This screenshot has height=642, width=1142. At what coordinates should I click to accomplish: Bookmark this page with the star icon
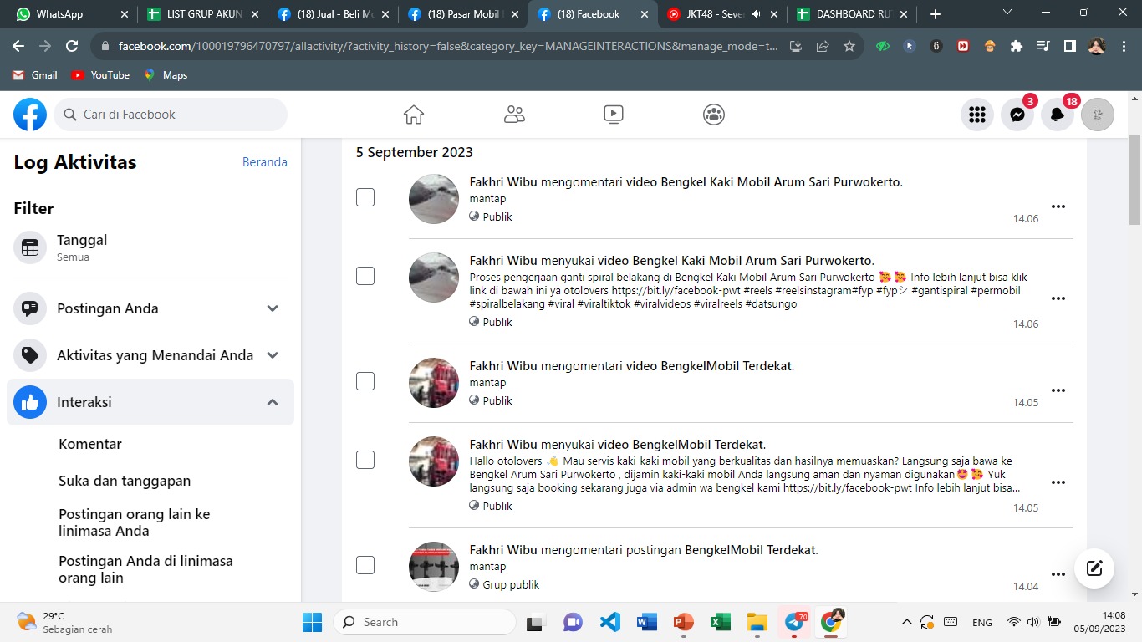pos(849,47)
